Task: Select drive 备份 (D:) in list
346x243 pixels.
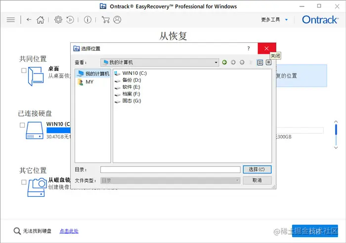Action: (128, 80)
